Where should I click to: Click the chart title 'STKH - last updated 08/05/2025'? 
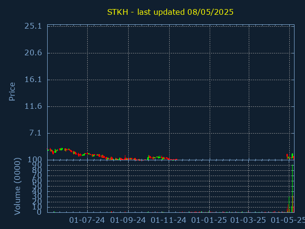click(170, 12)
